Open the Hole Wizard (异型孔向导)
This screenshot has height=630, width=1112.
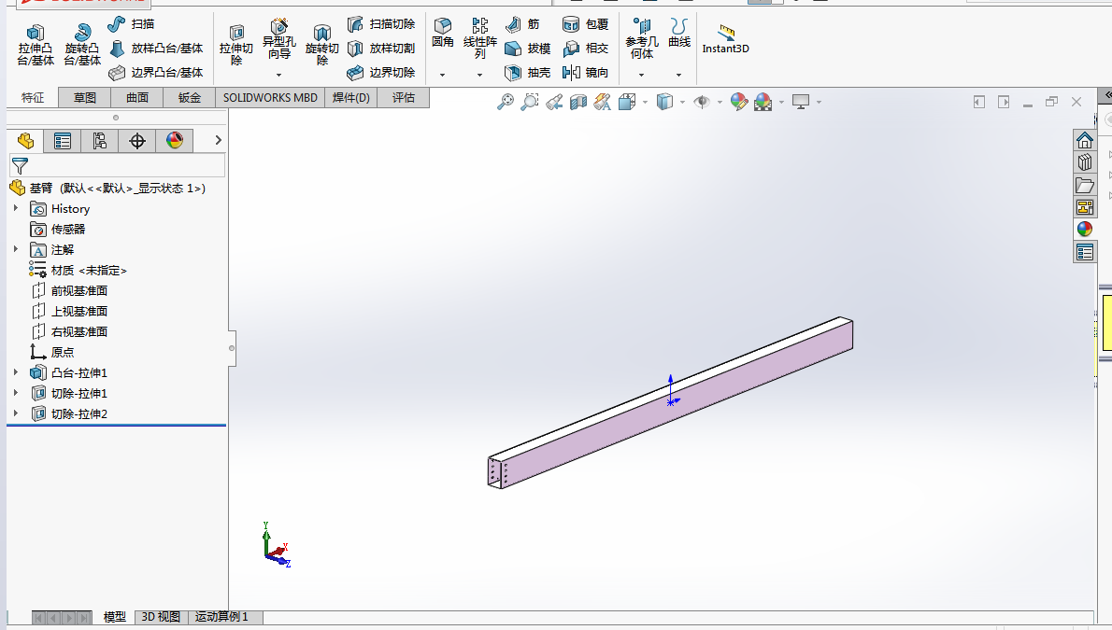278,40
